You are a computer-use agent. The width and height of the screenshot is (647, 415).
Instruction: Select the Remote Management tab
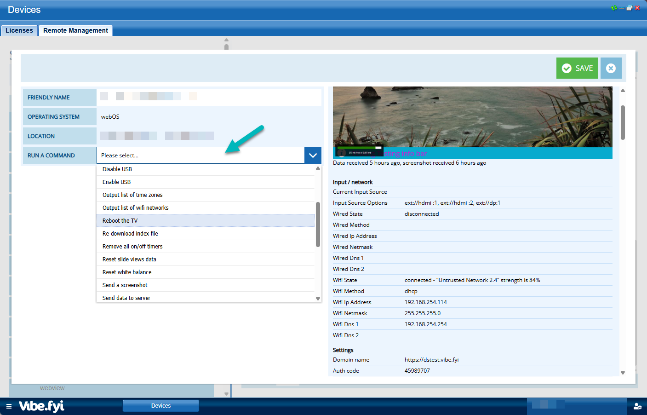(x=75, y=30)
